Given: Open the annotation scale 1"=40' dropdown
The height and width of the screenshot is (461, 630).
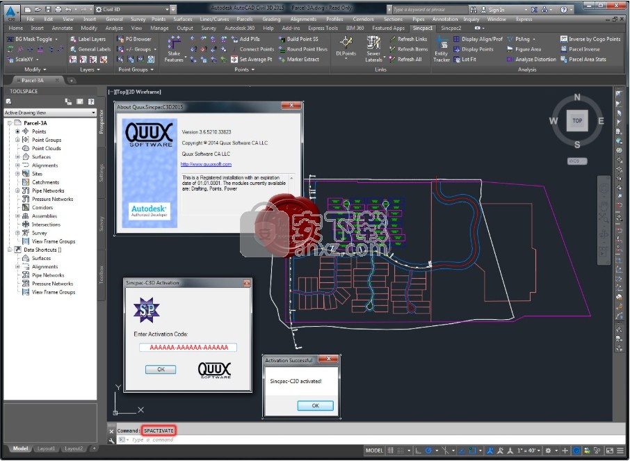Looking at the screenshot, I should pos(528,451).
